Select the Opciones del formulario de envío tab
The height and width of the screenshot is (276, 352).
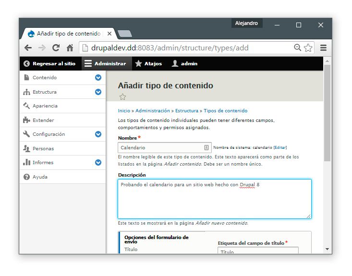click(162, 243)
